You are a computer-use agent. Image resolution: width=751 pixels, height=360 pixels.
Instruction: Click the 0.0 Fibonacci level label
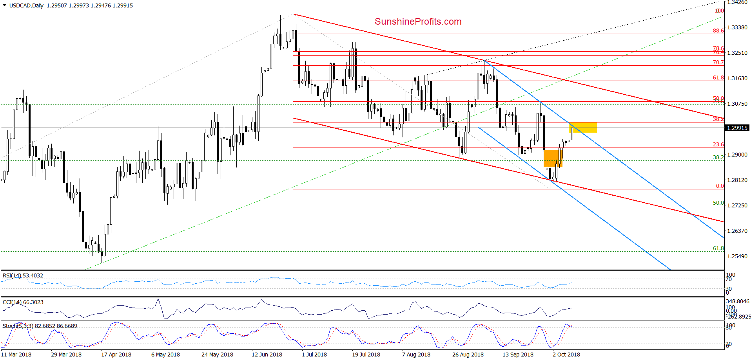720,186
